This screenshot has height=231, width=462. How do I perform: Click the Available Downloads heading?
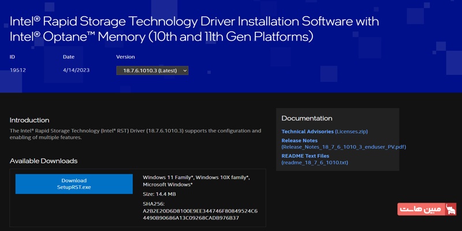44,161
